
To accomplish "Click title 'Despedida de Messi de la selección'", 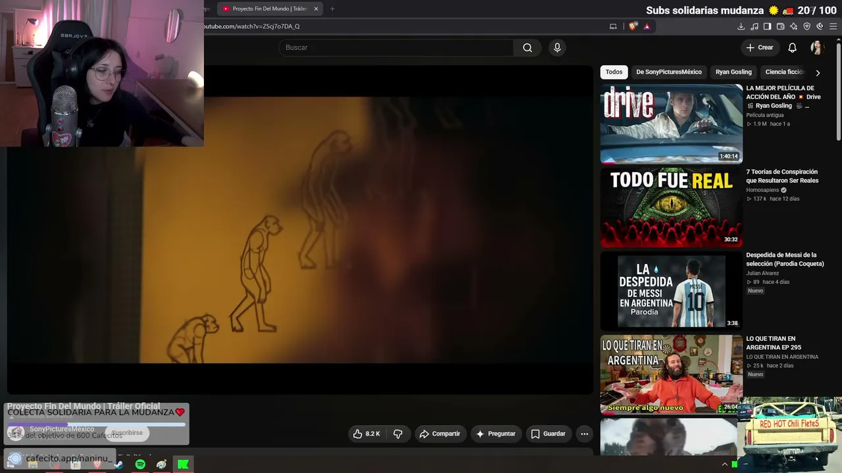I will [785, 259].
